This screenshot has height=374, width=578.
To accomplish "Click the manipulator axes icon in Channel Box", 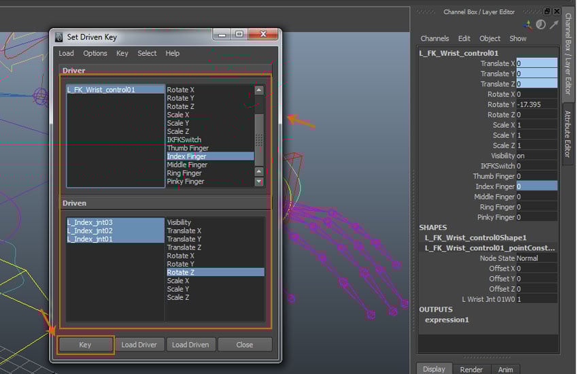I will click(x=528, y=24).
